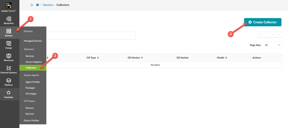Select Managed Devices menu item
Viewport: 288px width, 128px height.
click(x=33, y=41)
